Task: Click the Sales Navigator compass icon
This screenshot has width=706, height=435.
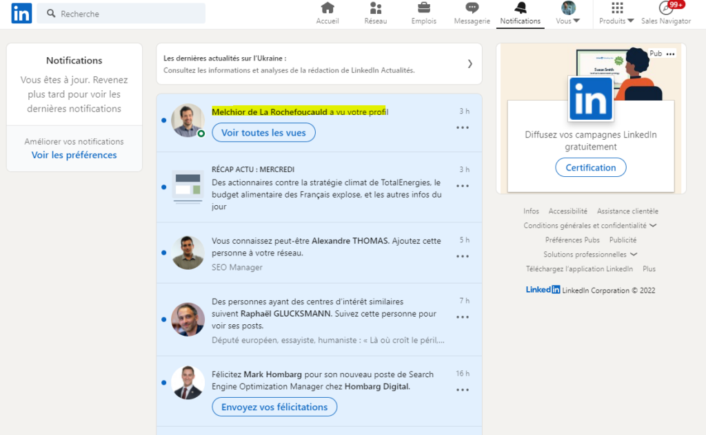Action: pyautogui.click(x=666, y=8)
